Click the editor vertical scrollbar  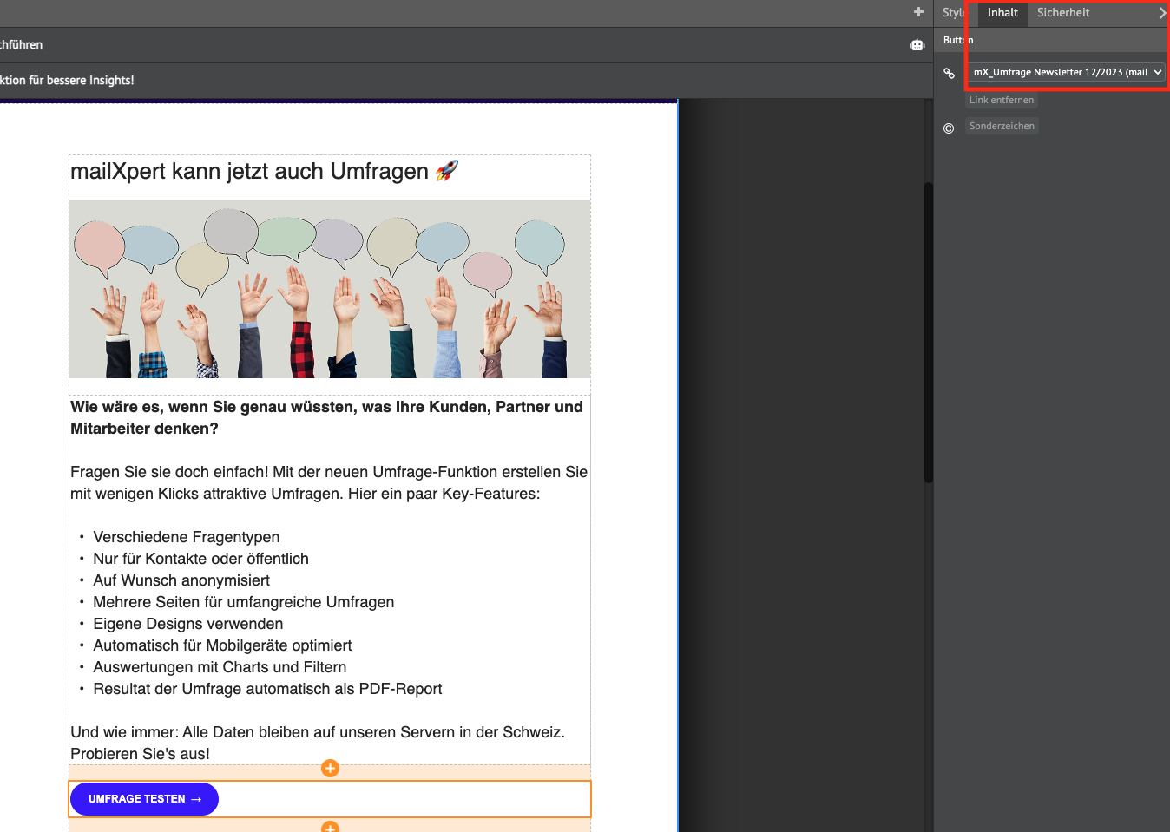(x=928, y=332)
